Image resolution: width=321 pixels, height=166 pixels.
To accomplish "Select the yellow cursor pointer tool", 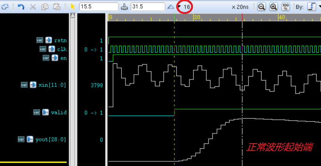I will coord(73,7).
